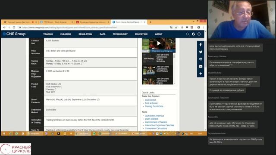Click the CME Group search magnifier
This screenshot has width=276, height=155.
point(188,34)
